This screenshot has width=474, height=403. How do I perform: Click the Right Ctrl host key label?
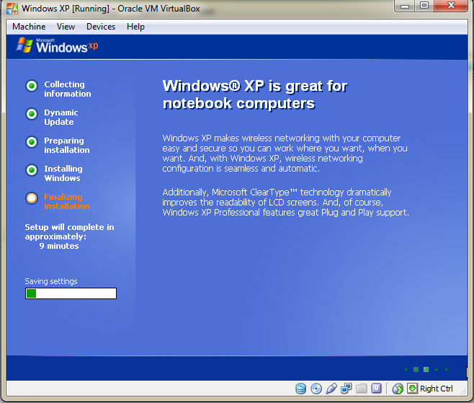pos(437,389)
